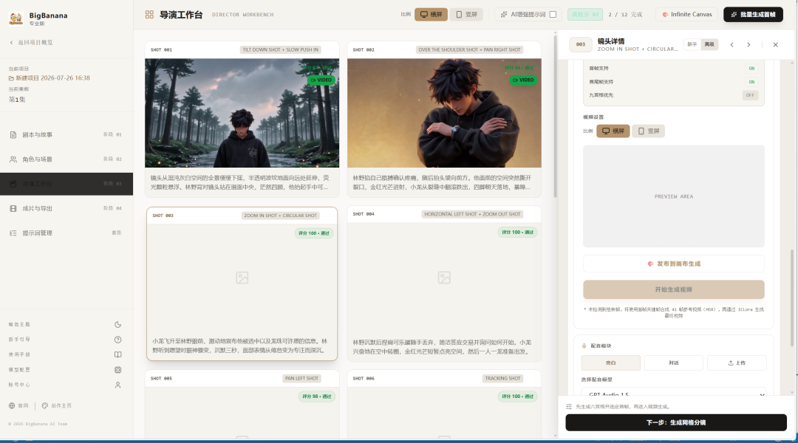This screenshot has width=798, height=443.
Task: Select the 旁白 dubbing tab
Action: point(611,363)
